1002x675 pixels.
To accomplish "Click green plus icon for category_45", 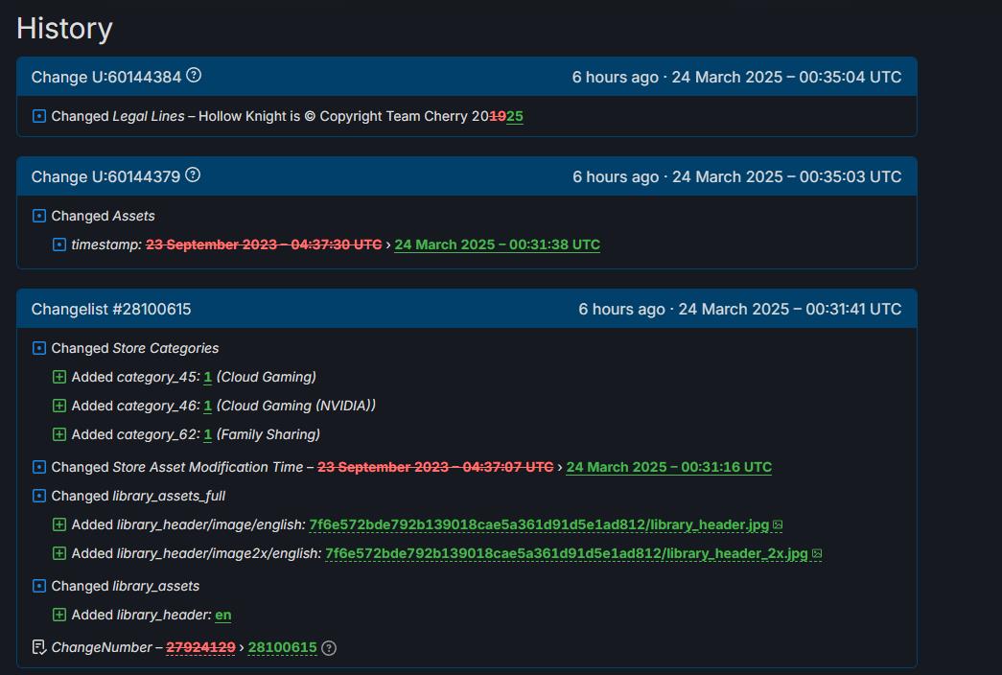I will click(x=59, y=377).
